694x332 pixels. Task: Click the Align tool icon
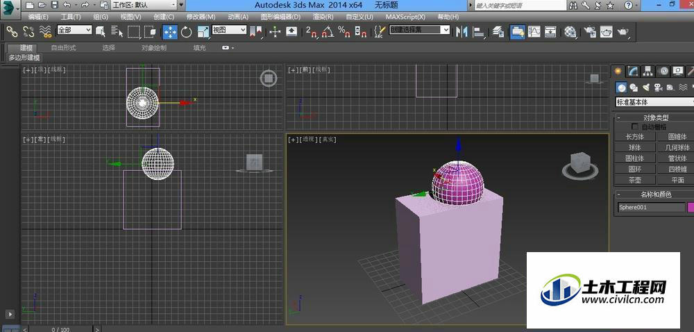tap(479, 31)
